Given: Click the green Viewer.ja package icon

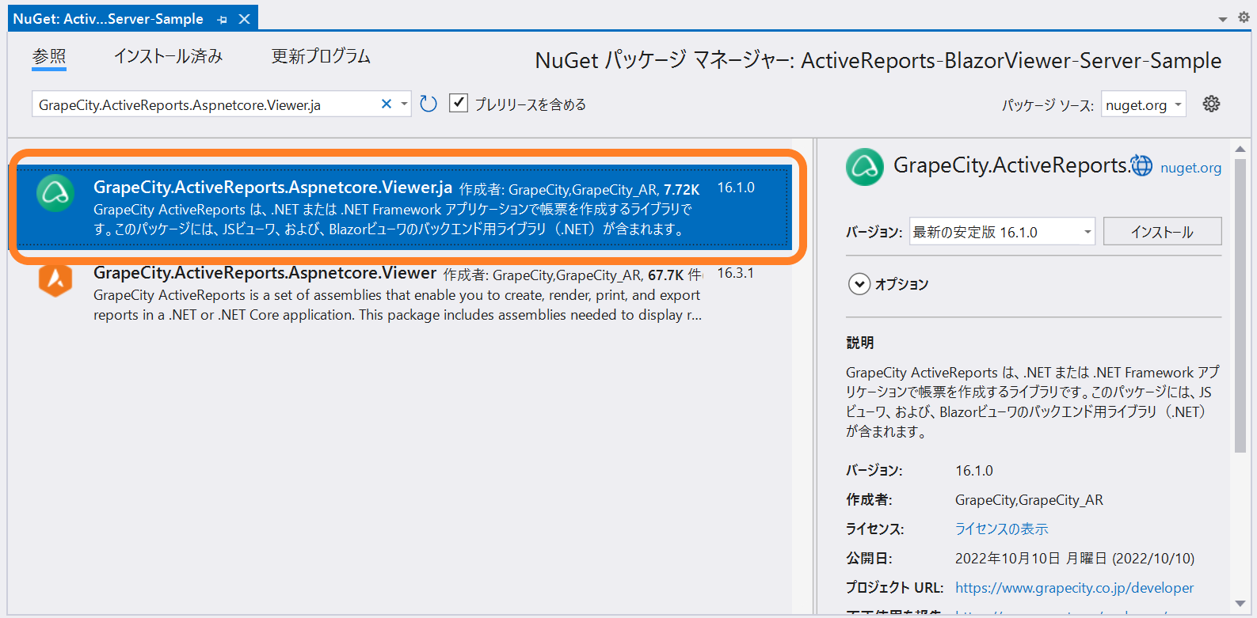Looking at the screenshot, I should [x=55, y=192].
